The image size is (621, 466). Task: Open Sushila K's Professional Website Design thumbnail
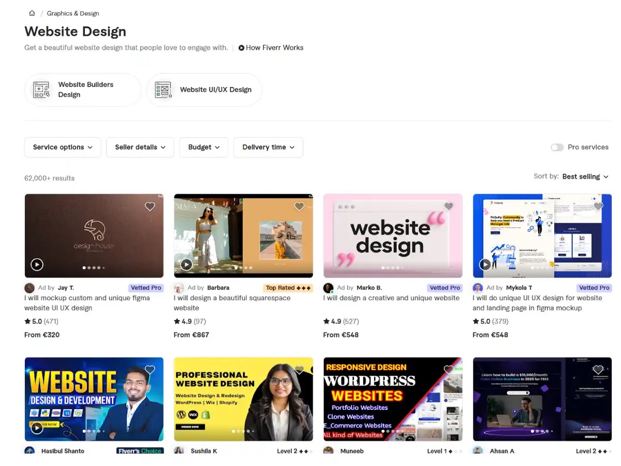click(243, 399)
